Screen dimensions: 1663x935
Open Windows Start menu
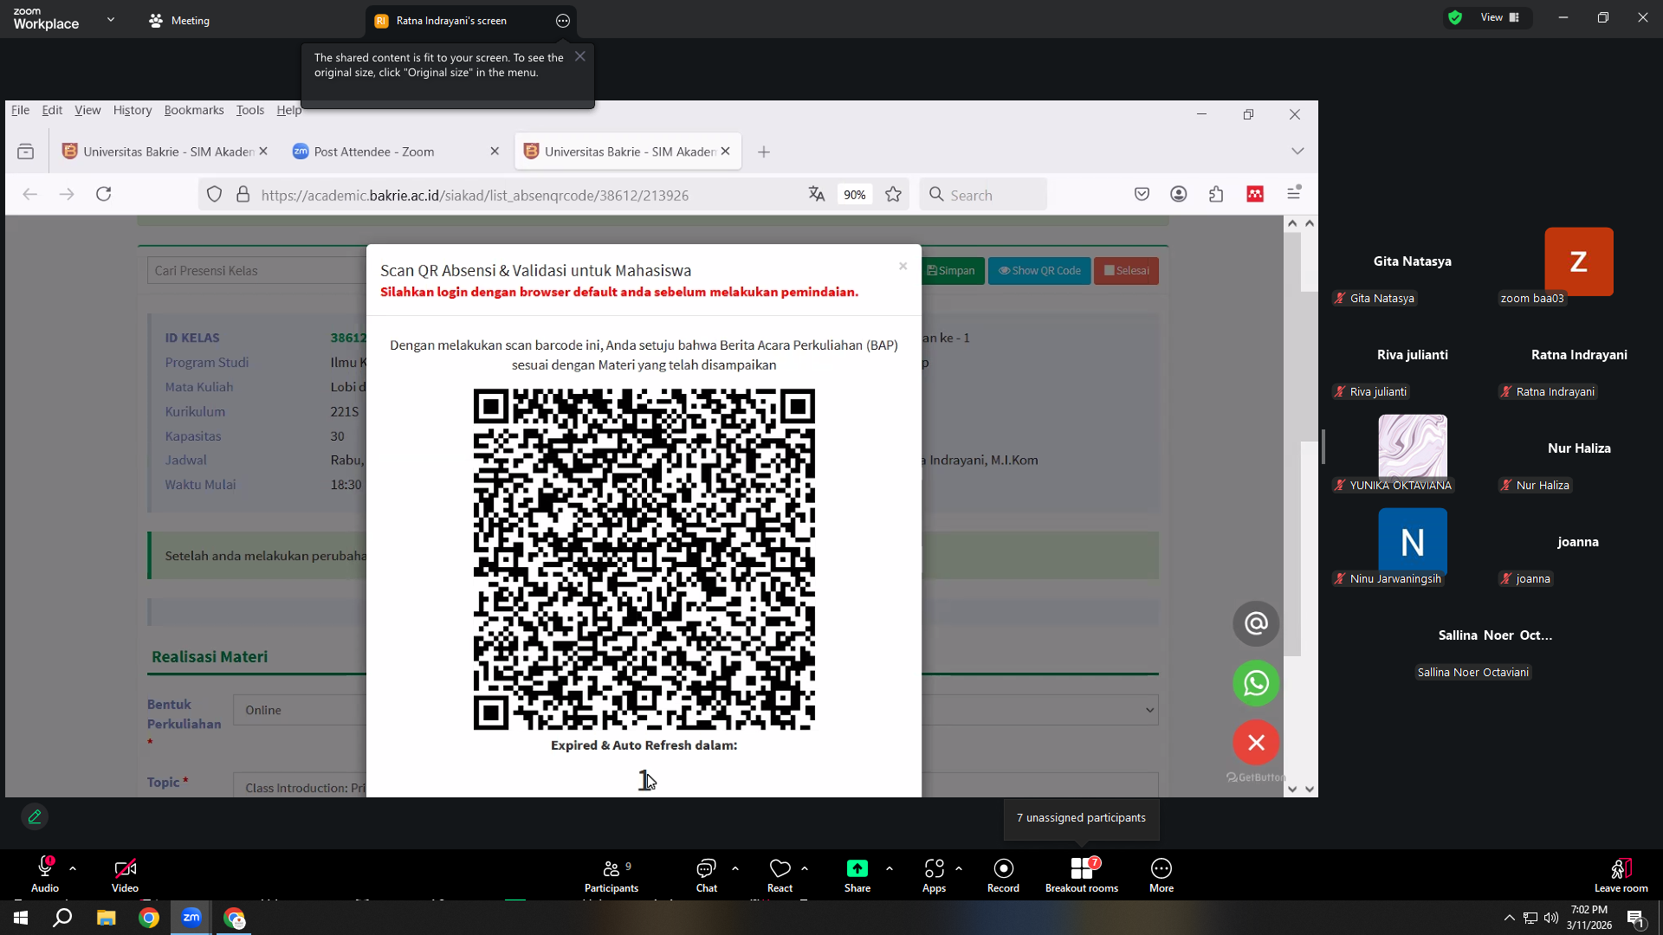tap(21, 918)
